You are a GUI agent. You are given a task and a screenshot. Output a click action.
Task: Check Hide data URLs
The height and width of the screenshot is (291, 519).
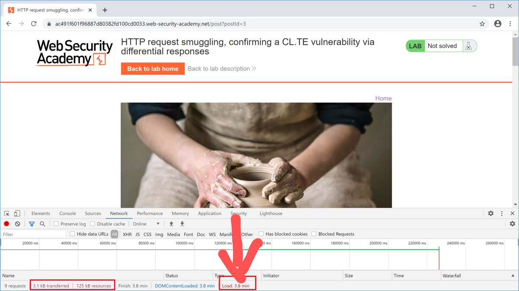(x=72, y=234)
